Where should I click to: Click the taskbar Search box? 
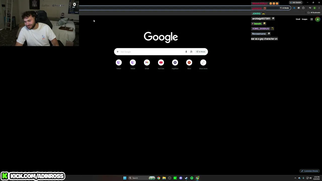(x=142, y=178)
